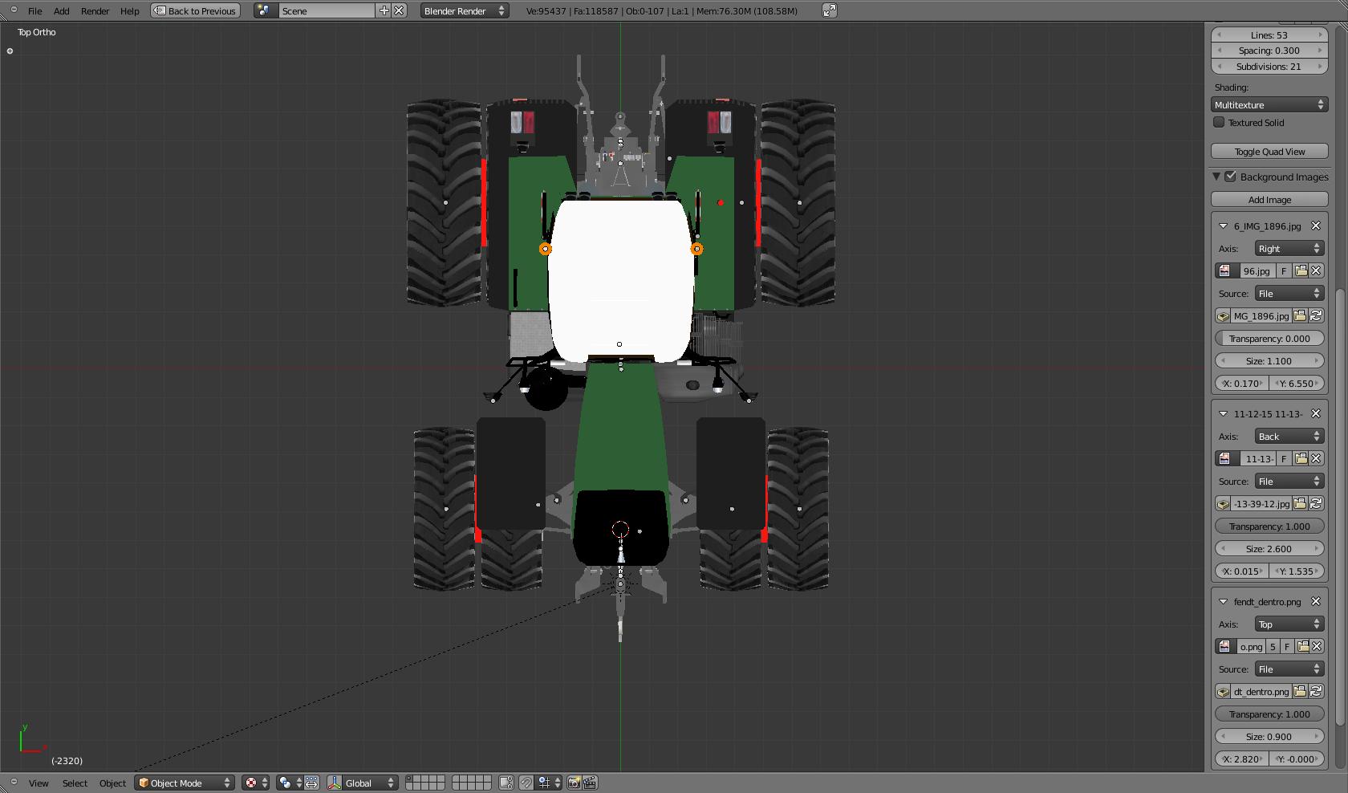Viewport: 1348px width, 793px height.
Task: Adjust Transparency slider for 11-12-15 image
Action: [1269, 527]
